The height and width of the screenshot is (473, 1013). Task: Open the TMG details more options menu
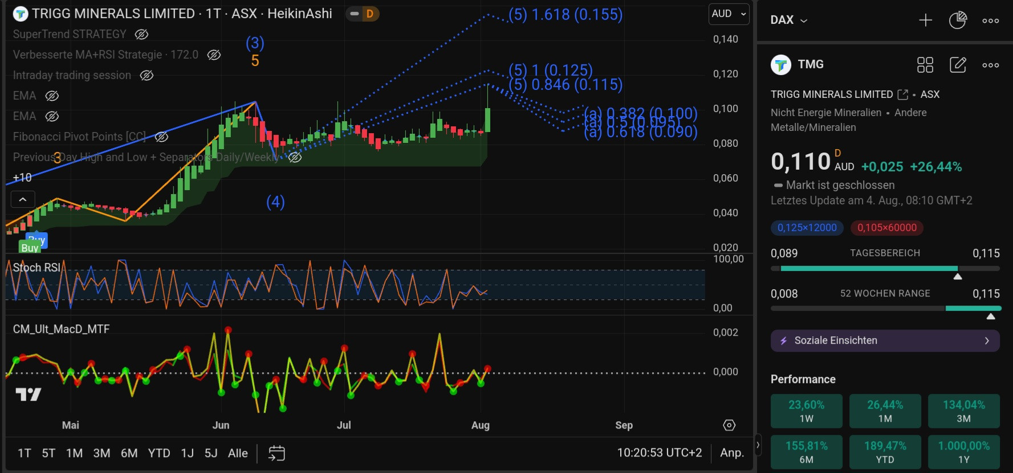[991, 65]
